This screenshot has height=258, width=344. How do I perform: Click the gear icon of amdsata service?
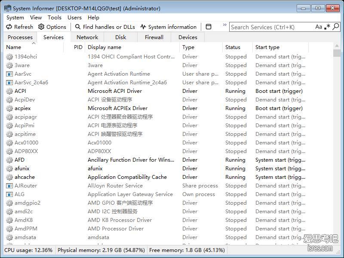(x=9, y=237)
